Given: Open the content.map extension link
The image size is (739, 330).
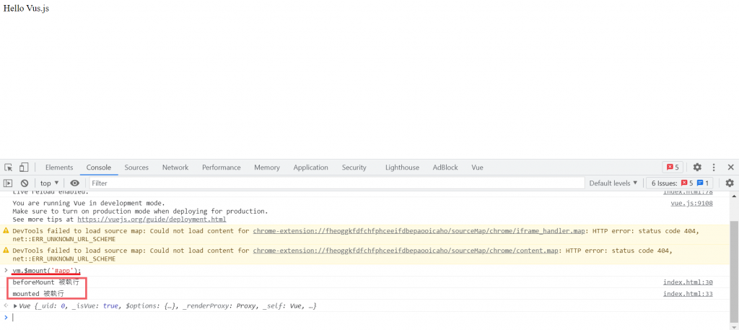Looking at the screenshot, I should pos(407,251).
